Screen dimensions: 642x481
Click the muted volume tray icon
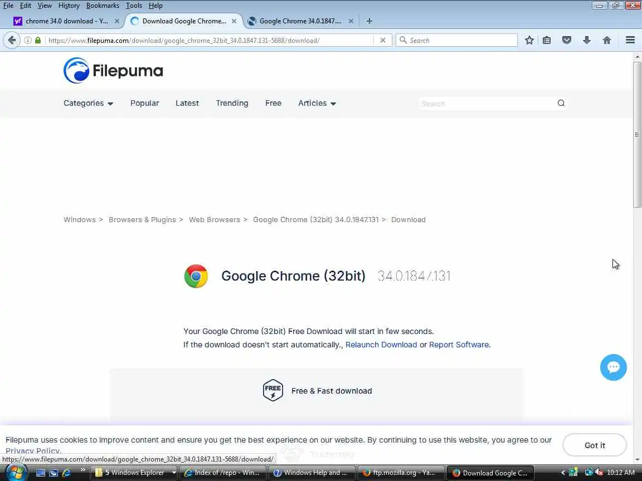click(599, 473)
